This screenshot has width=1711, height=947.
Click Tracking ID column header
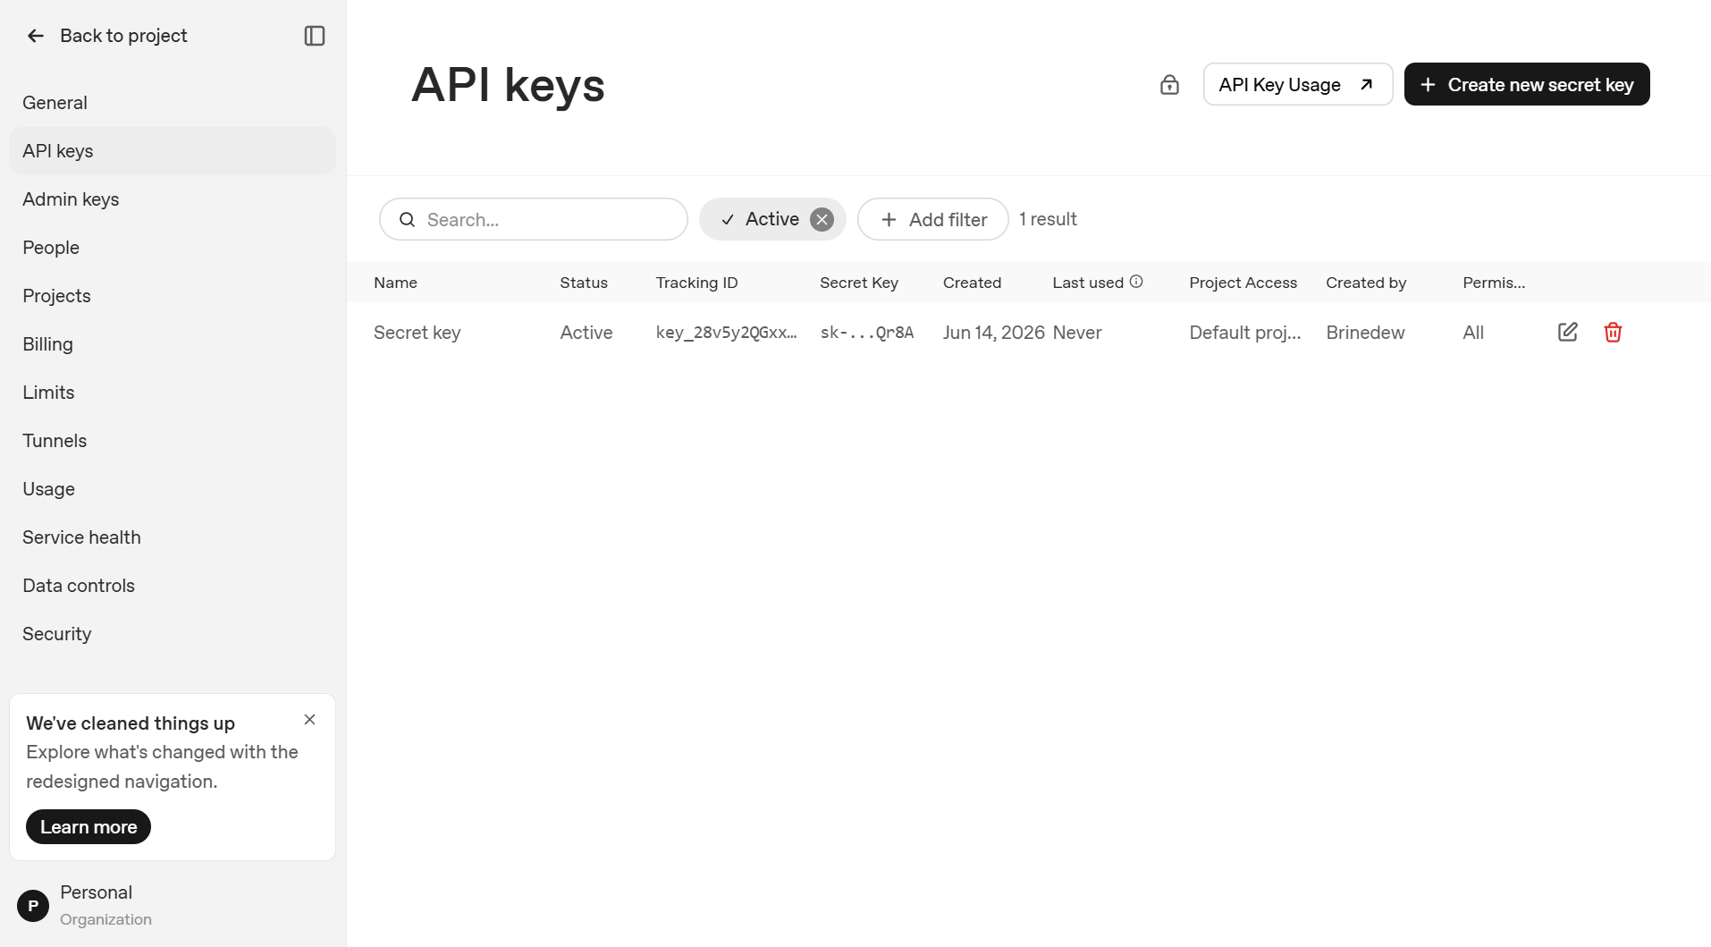(x=696, y=283)
